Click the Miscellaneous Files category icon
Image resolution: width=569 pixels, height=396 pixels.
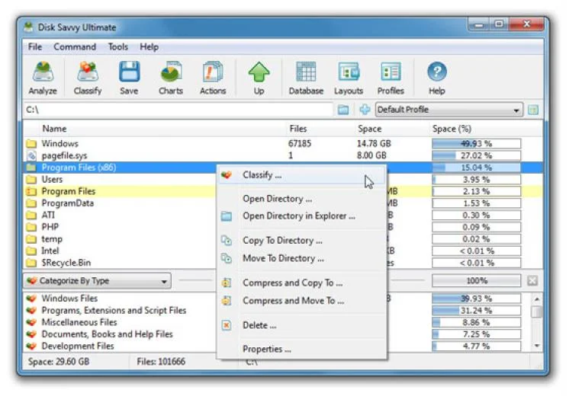coord(31,322)
